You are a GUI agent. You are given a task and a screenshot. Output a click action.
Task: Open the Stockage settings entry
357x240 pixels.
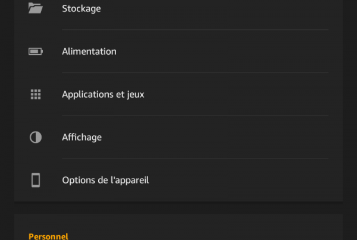coord(178,8)
